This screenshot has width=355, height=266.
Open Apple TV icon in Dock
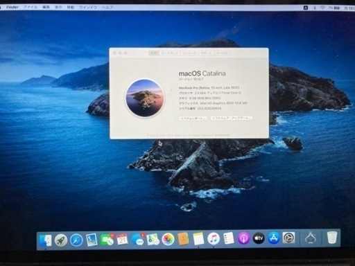point(259,238)
